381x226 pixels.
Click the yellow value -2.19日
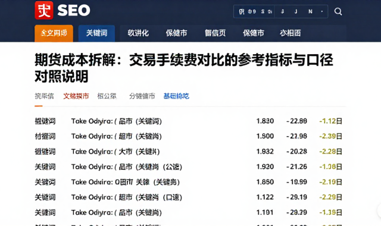tap(331, 182)
